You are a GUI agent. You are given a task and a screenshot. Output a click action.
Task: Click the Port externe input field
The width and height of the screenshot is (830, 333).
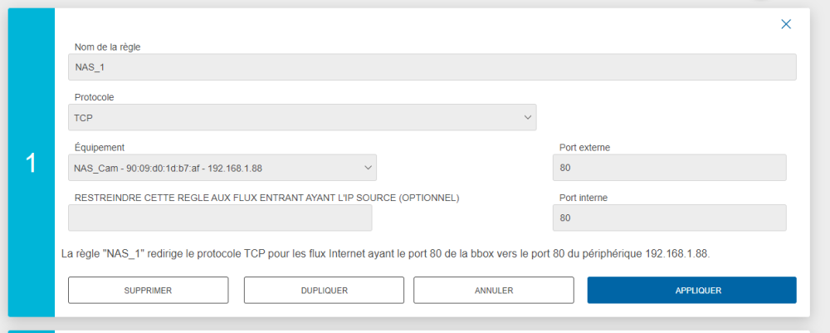coord(669,169)
